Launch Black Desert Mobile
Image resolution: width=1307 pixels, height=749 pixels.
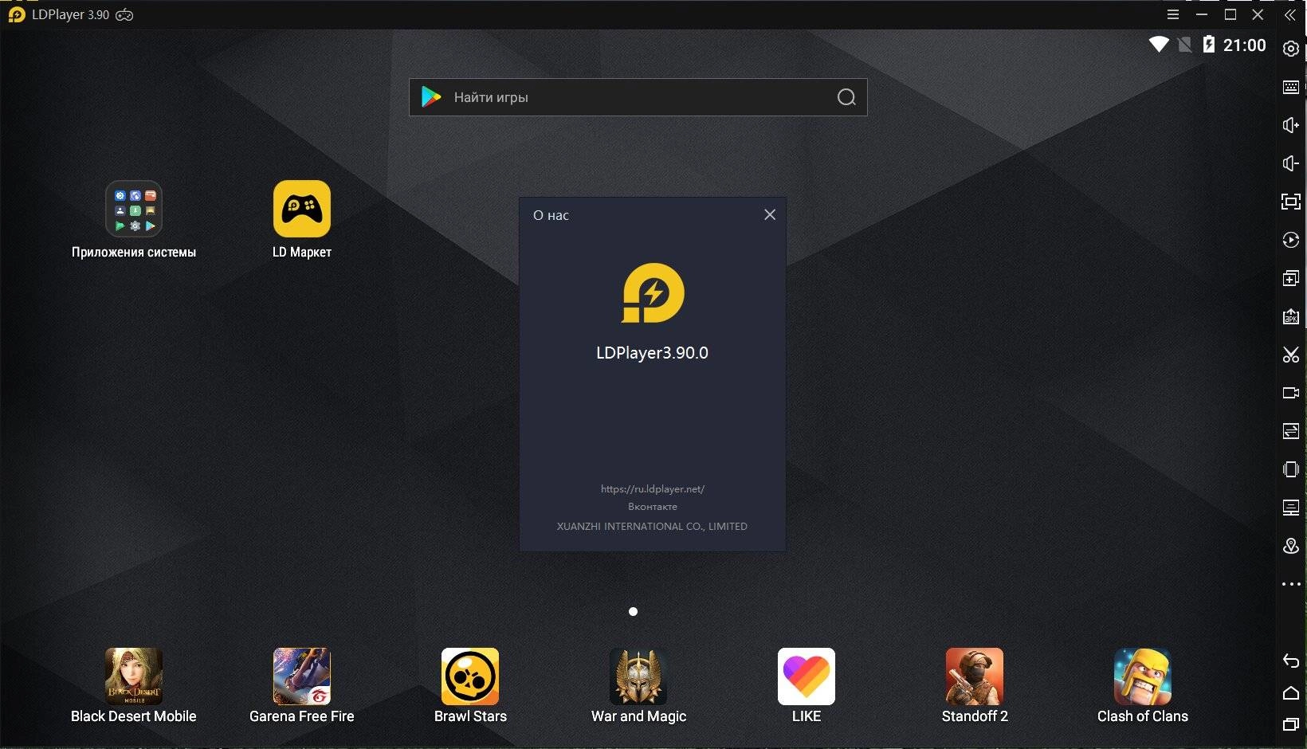[x=134, y=686]
